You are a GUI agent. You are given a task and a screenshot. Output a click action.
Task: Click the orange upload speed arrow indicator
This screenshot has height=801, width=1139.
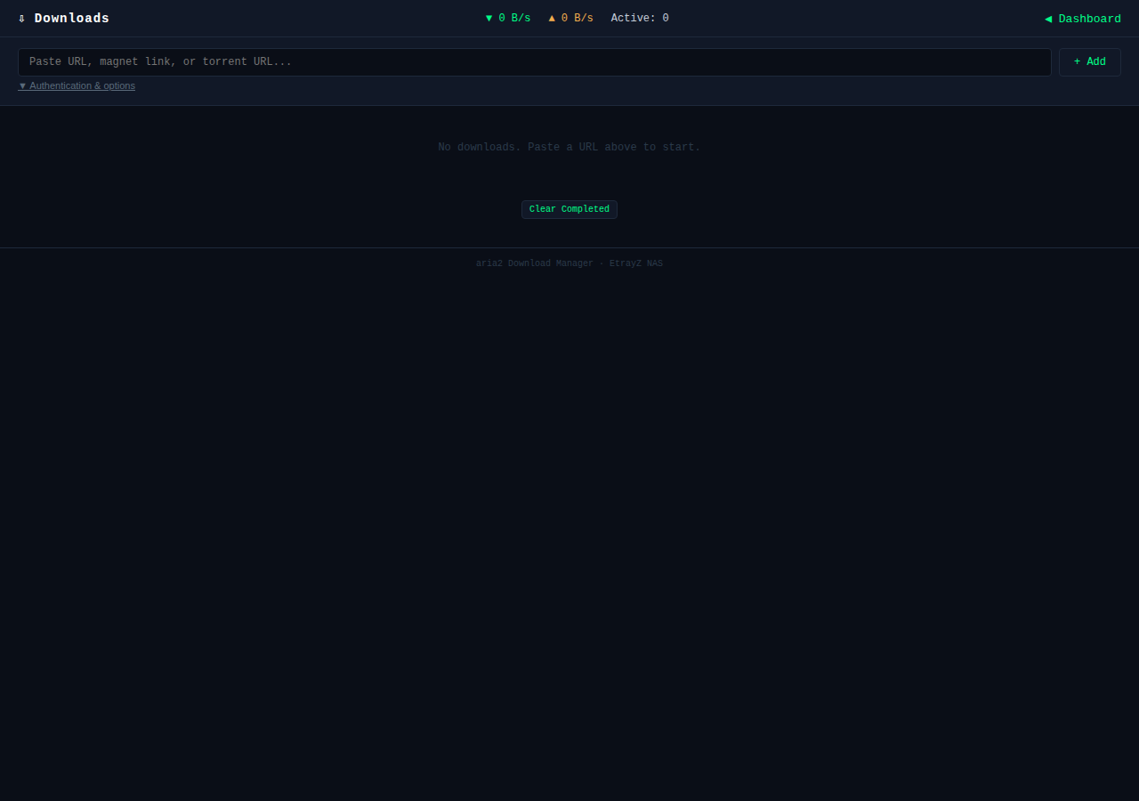click(550, 17)
